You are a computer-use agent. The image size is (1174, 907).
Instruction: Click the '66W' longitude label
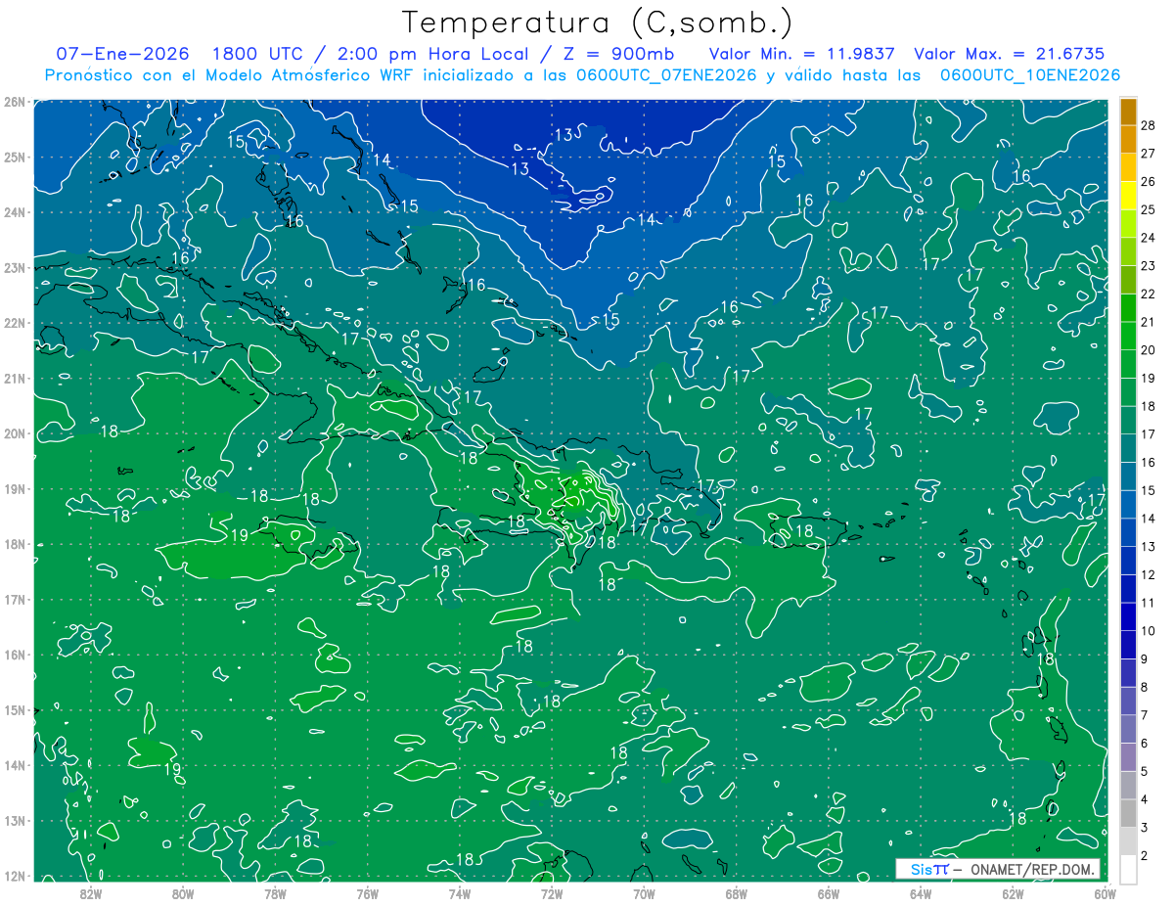(x=828, y=892)
